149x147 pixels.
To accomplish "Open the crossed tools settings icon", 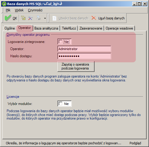I will (x=31, y=18).
